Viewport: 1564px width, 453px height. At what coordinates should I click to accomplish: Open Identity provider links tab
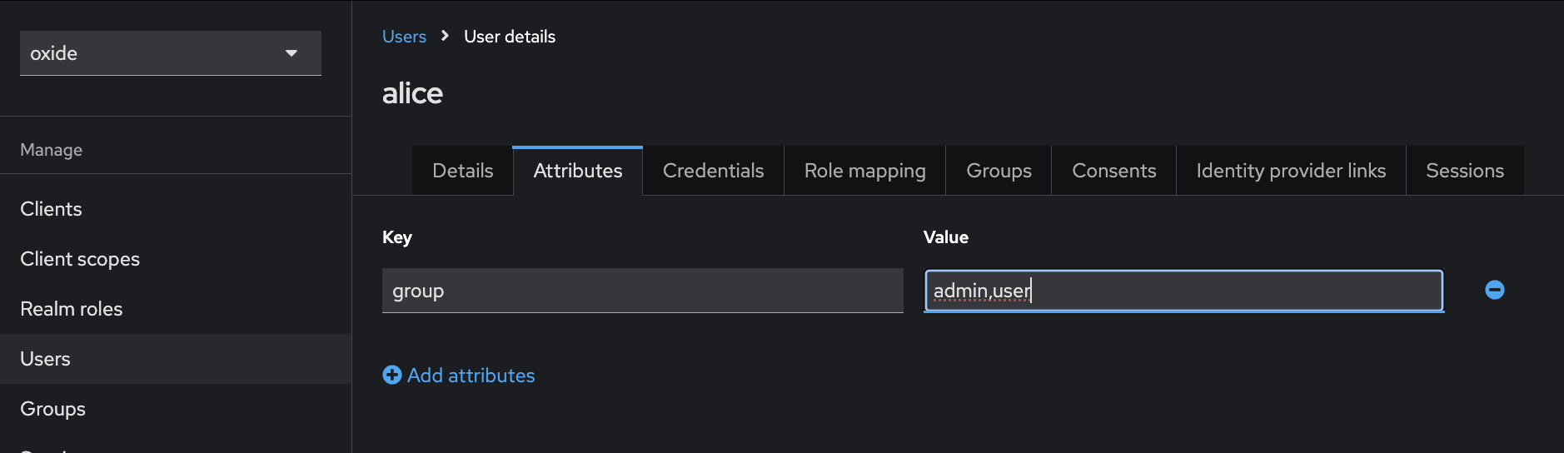[1290, 171]
